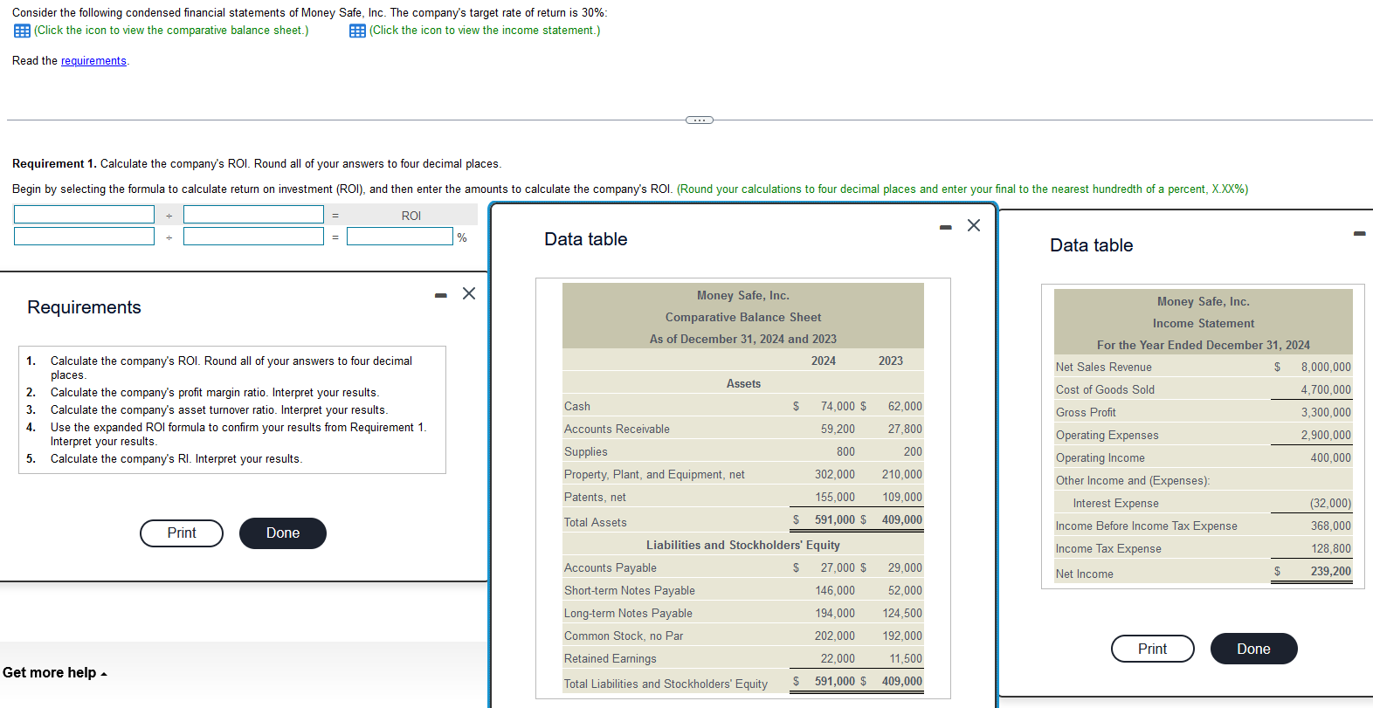Image resolution: width=1373 pixels, height=708 pixels.
Task: Click the Cost of Goods Sold value
Action: (x=1326, y=389)
